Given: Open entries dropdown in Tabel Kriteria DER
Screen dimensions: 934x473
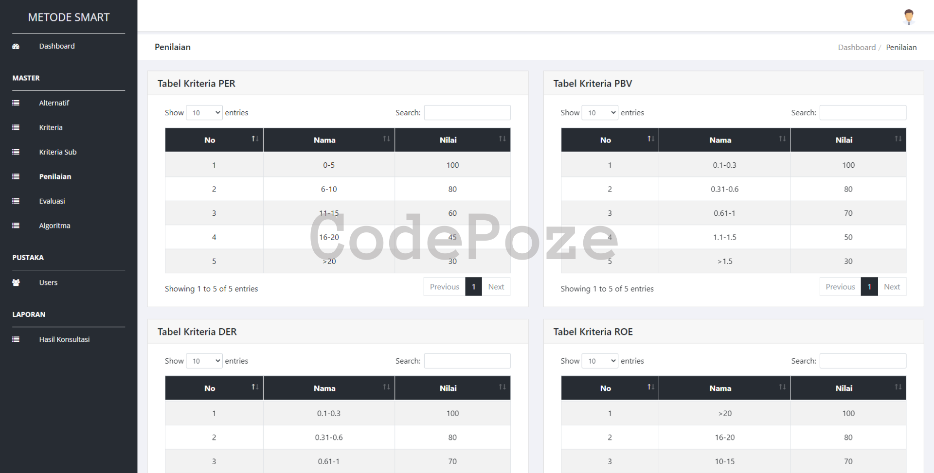Looking at the screenshot, I should [x=204, y=361].
